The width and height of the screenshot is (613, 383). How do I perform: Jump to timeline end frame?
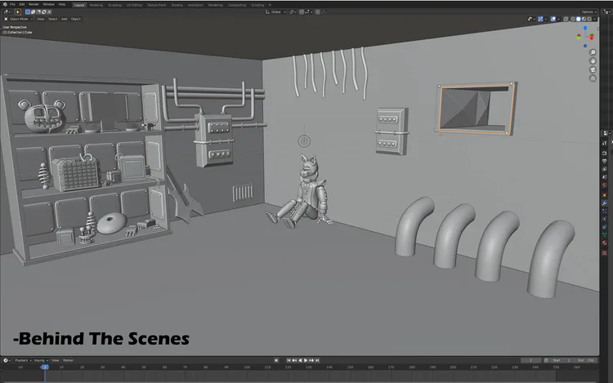pyautogui.click(x=317, y=360)
